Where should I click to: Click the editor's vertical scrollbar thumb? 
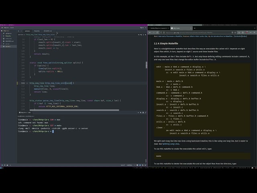tap(146, 65)
